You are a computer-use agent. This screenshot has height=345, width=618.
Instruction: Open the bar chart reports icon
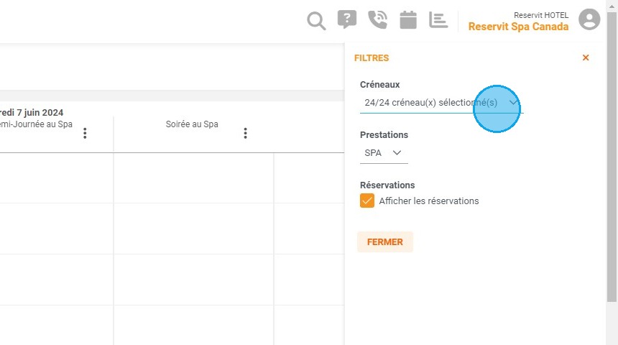tap(438, 19)
